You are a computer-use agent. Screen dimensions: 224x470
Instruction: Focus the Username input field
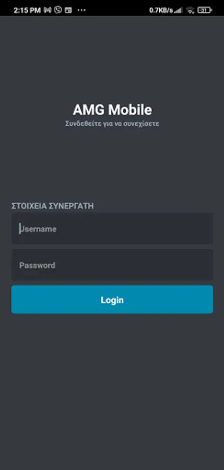[112, 229]
